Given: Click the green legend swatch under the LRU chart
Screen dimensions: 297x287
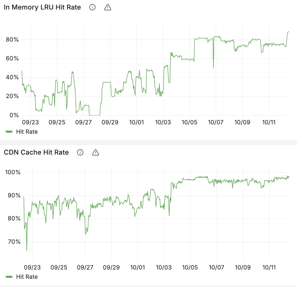Looking at the screenshot, I should point(9,132).
